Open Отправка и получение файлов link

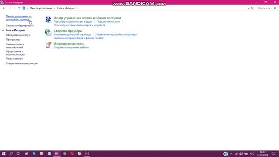(x=71, y=48)
